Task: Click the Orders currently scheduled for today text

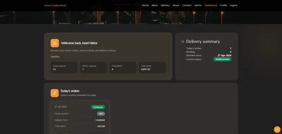Action: pyautogui.click(x=78, y=95)
